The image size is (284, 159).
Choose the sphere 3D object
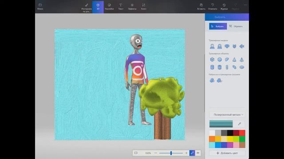[x=220, y=60]
